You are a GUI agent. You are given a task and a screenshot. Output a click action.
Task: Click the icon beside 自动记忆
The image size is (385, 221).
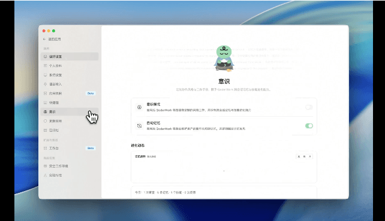click(139, 126)
